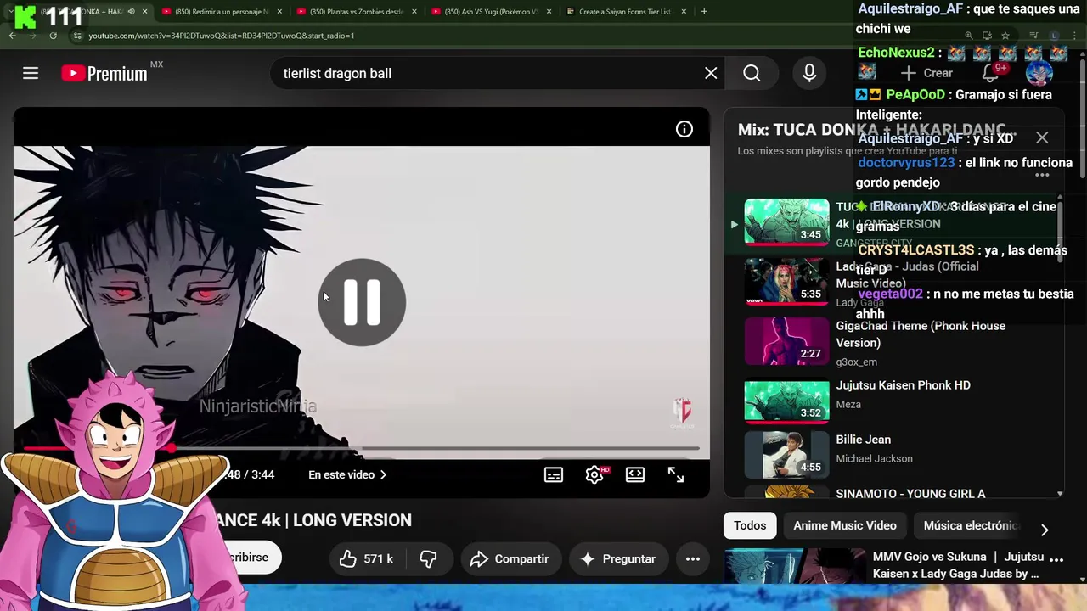Open MMV Gojo vs Sukuna video

pos(956,565)
